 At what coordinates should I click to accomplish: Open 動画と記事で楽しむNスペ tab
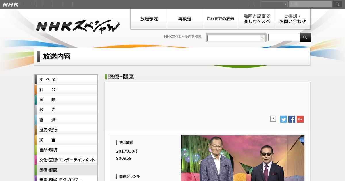click(x=257, y=19)
